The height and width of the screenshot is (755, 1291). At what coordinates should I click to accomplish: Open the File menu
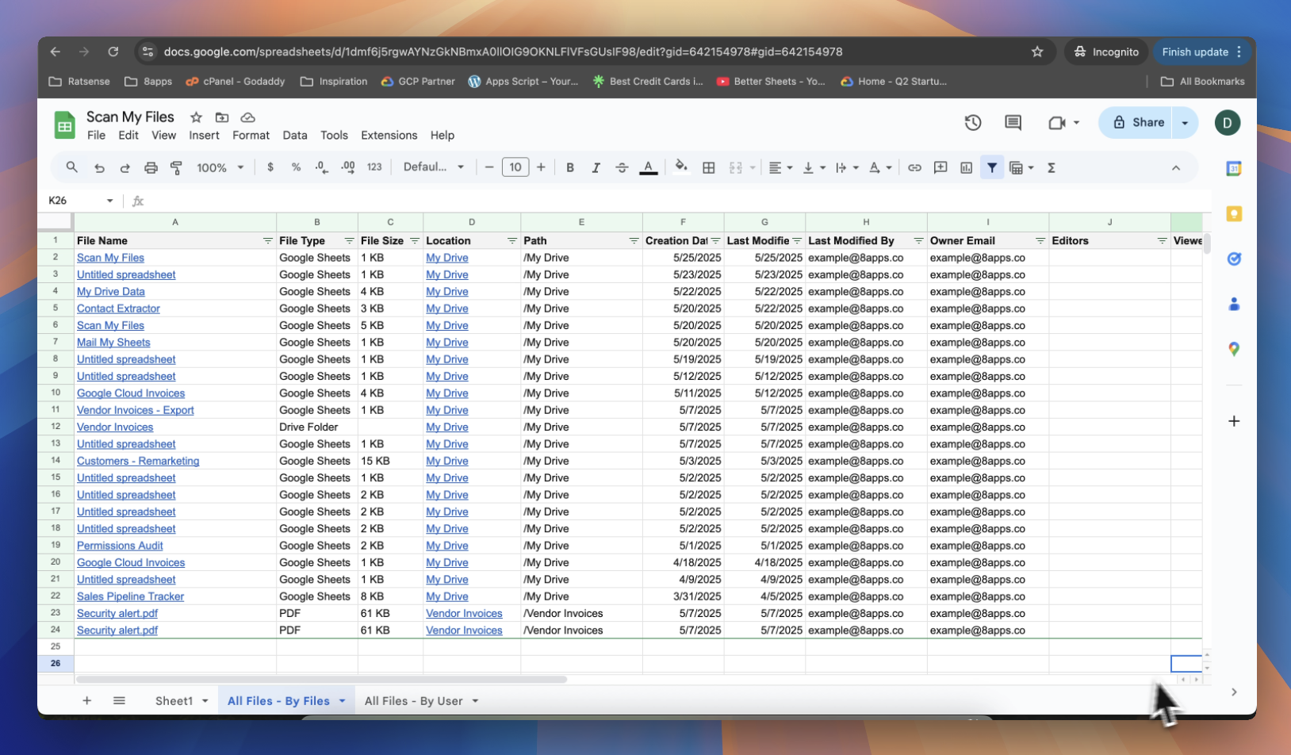[x=96, y=136]
